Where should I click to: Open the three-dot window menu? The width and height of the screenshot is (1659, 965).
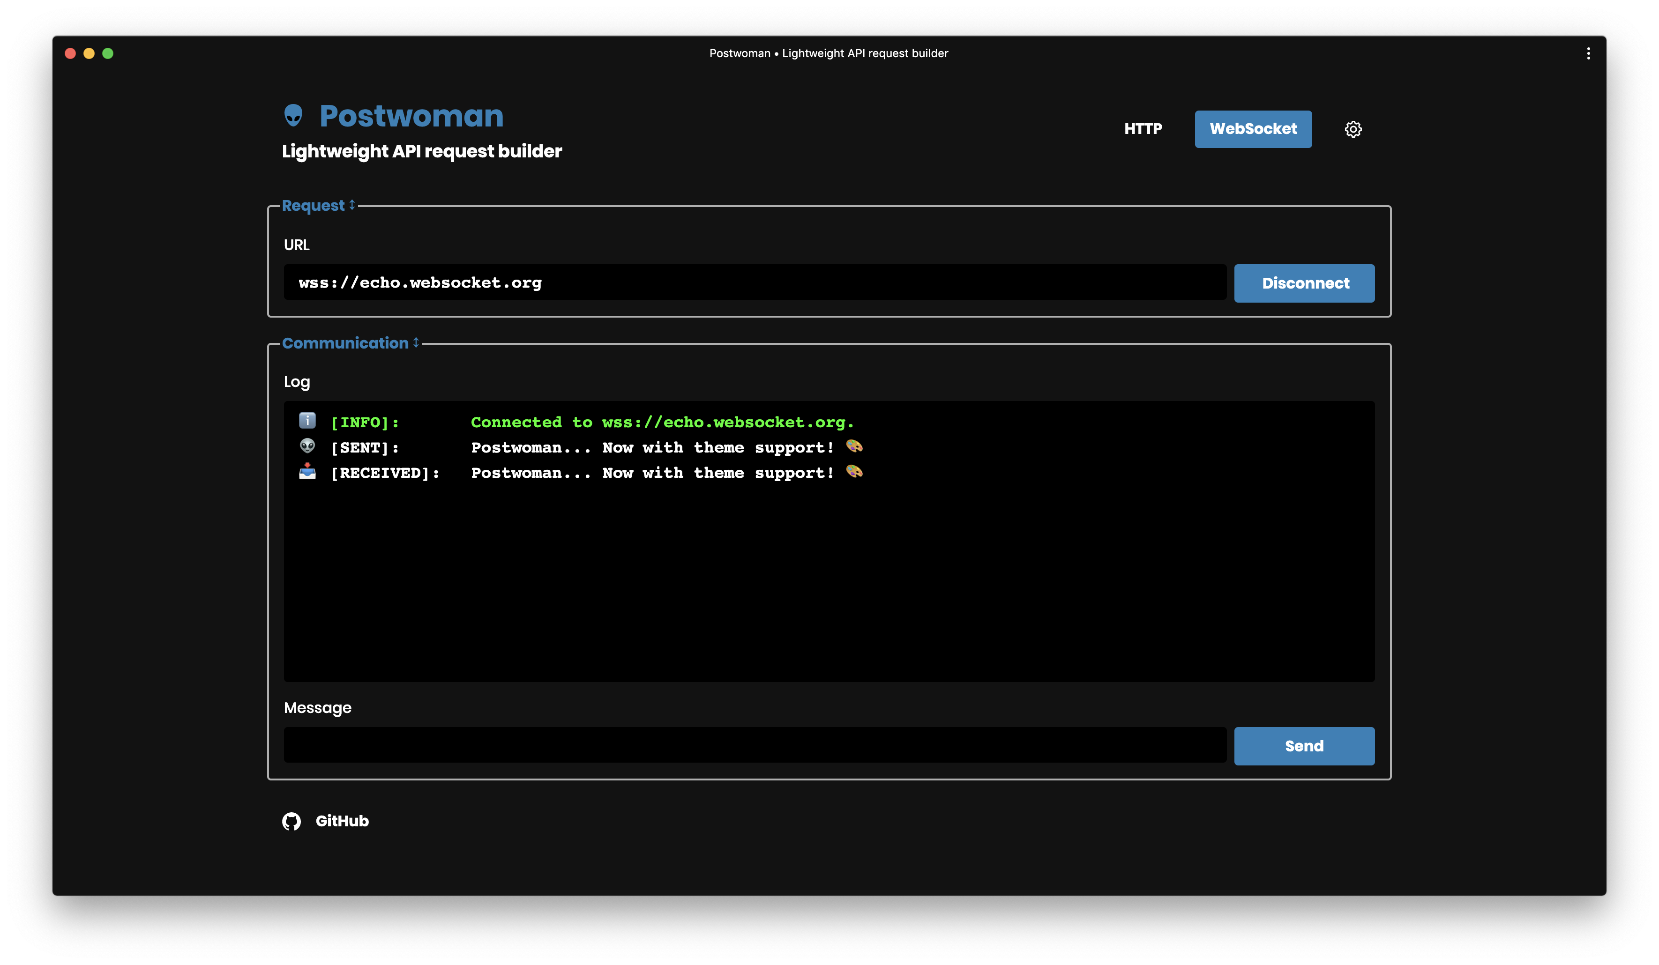pyautogui.click(x=1588, y=53)
